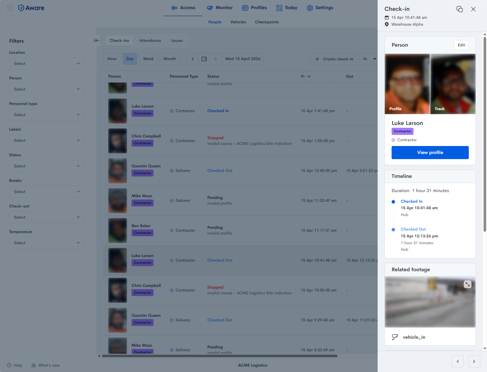The width and height of the screenshot is (487, 372).
Task: Open the calendar date picker
Action: [x=204, y=59]
